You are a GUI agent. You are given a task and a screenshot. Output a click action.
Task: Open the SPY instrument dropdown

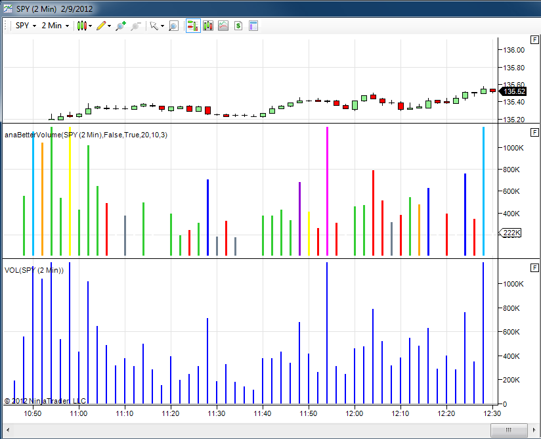(26, 26)
